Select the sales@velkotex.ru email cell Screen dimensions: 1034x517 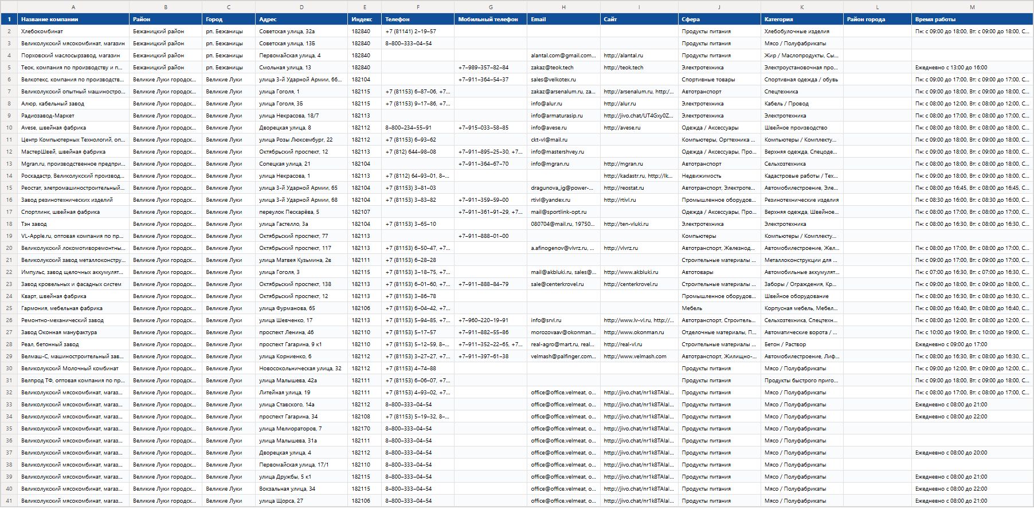tap(563, 80)
